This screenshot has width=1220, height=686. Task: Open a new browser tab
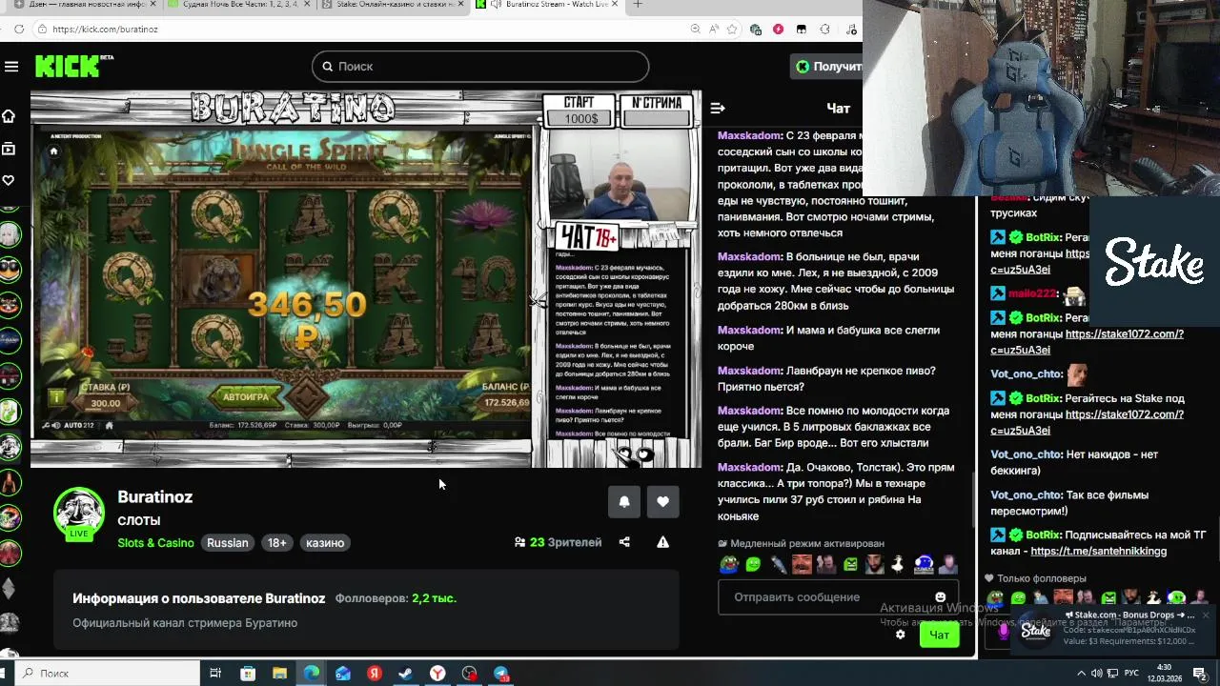pyautogui.click(x=638, y=5)
